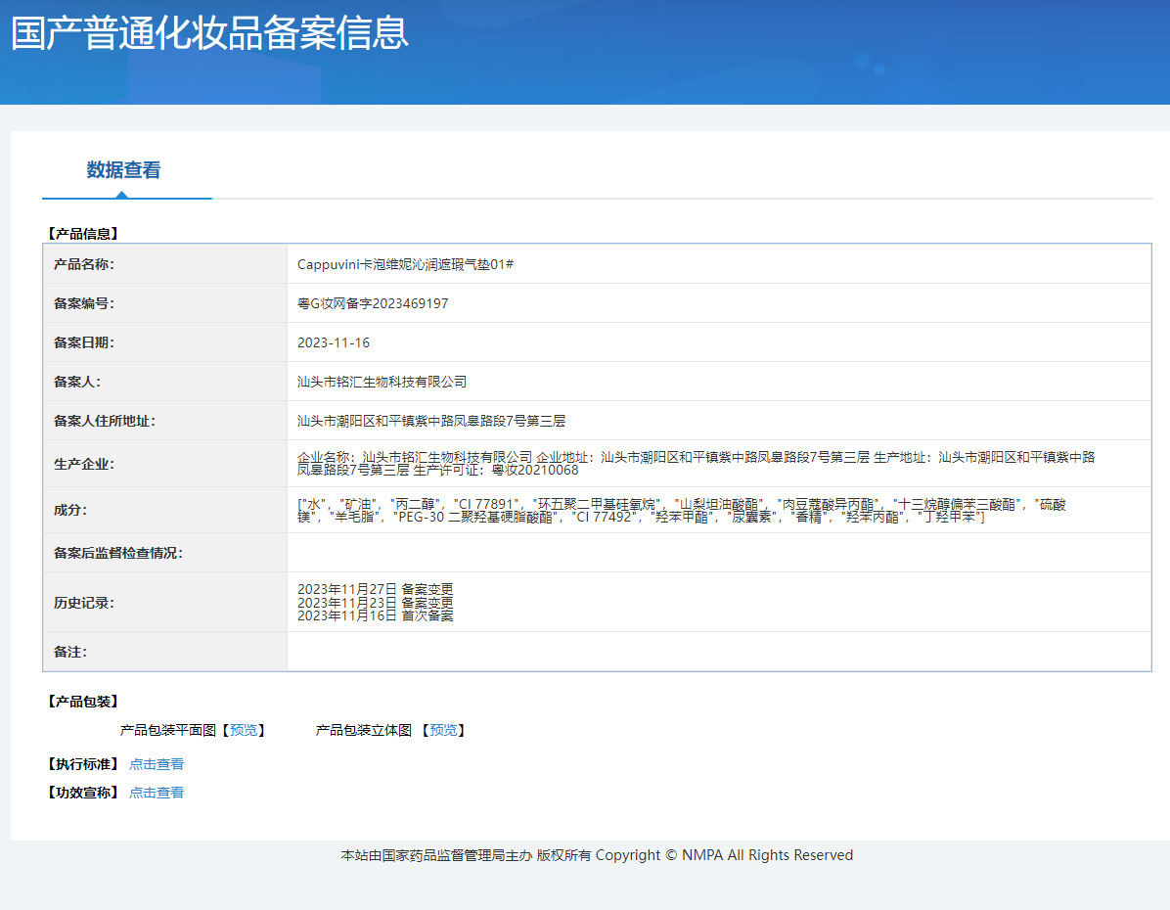Viewport: 1170px width, 910px height.
Task: Open the 产品包装平面图 预览 link
Action: (244, 730)
